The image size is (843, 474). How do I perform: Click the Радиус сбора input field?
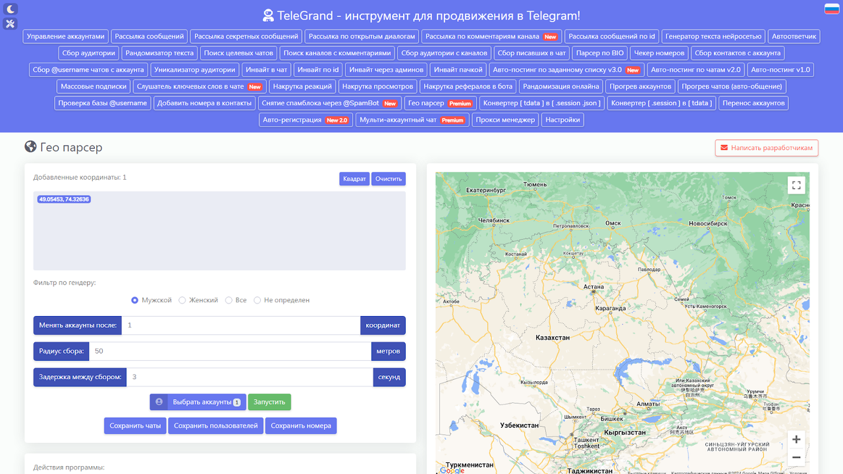tap(231, 351)
